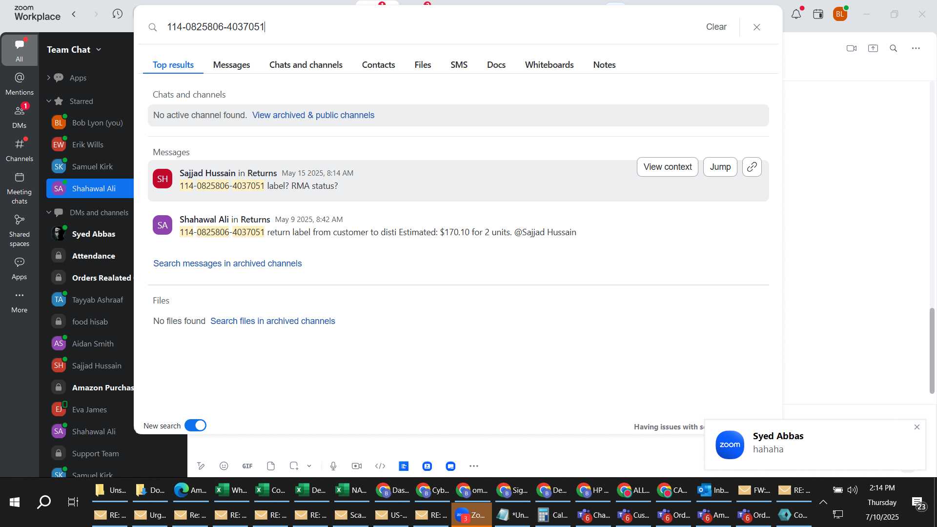Switch to the Notes tab
The image size is (937, 527).
(x=604, y=65)
